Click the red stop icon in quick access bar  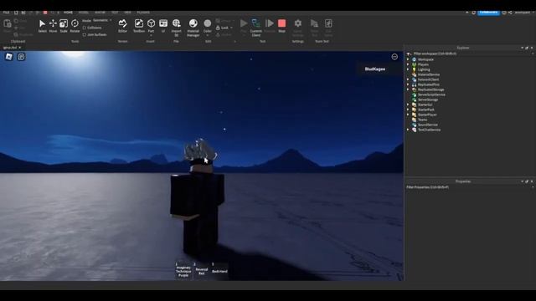45,13
